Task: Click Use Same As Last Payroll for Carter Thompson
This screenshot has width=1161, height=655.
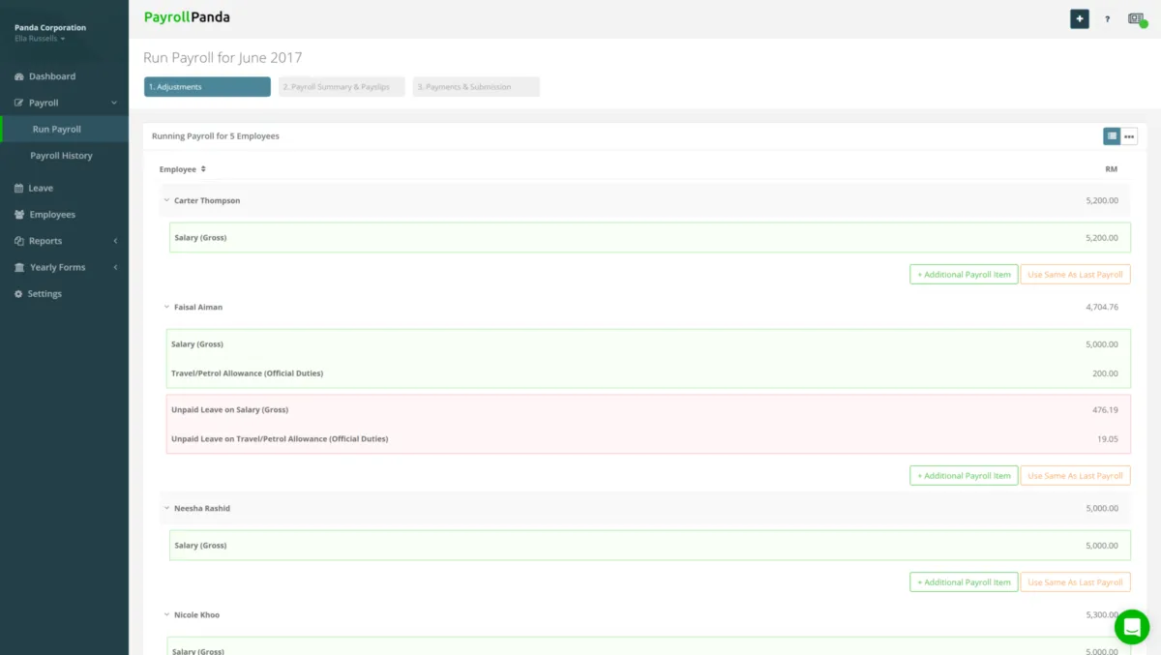Action: tap(1075, 274)
